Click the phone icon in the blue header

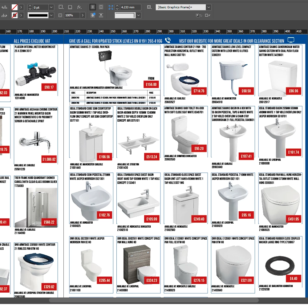pos(168,40)
